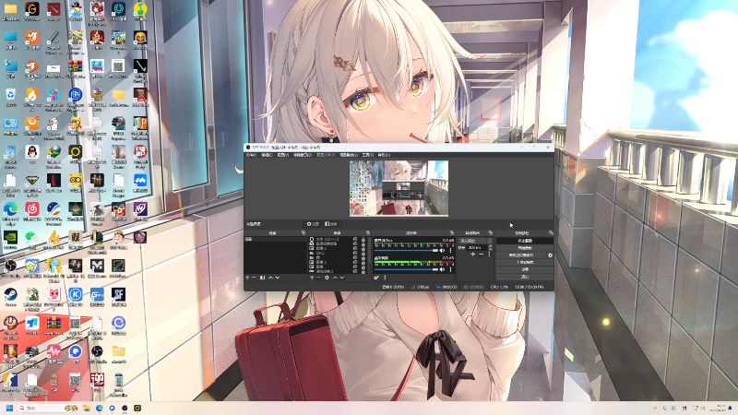Open the Steam desktop shortcut
The image size is (738, 415).
(x=10, y=295)
